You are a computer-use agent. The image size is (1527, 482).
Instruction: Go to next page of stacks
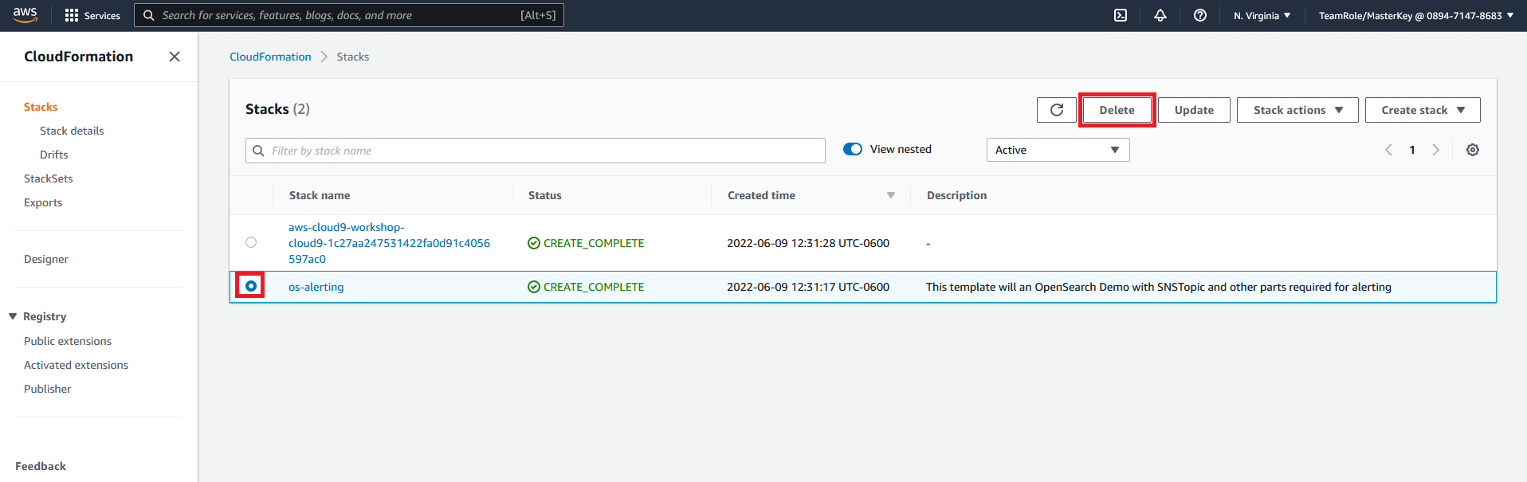coord(1436,150)
